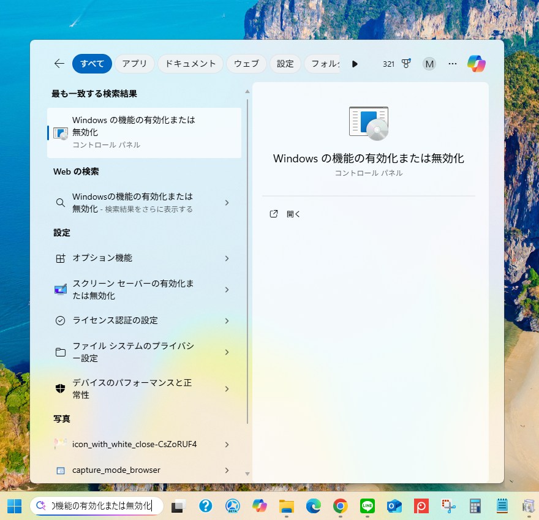Expand the Web search result chevron
The image size is (539, 520).
point(227,203)
